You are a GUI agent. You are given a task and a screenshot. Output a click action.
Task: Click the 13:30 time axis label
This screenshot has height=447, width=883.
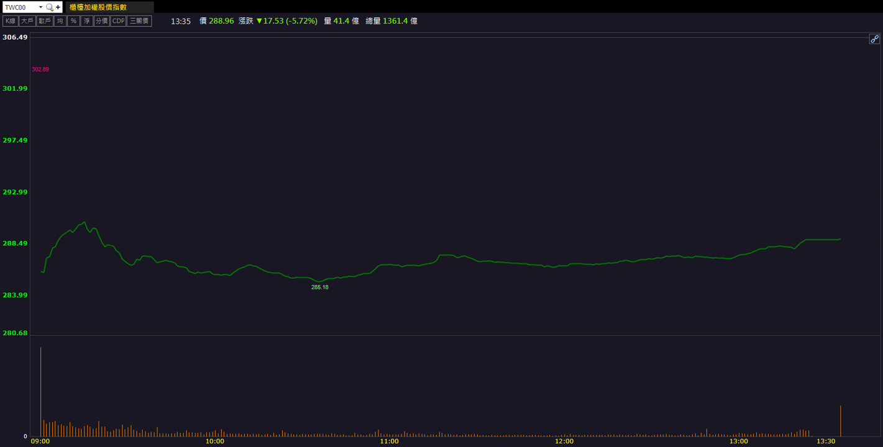click(x=826, y=441)
